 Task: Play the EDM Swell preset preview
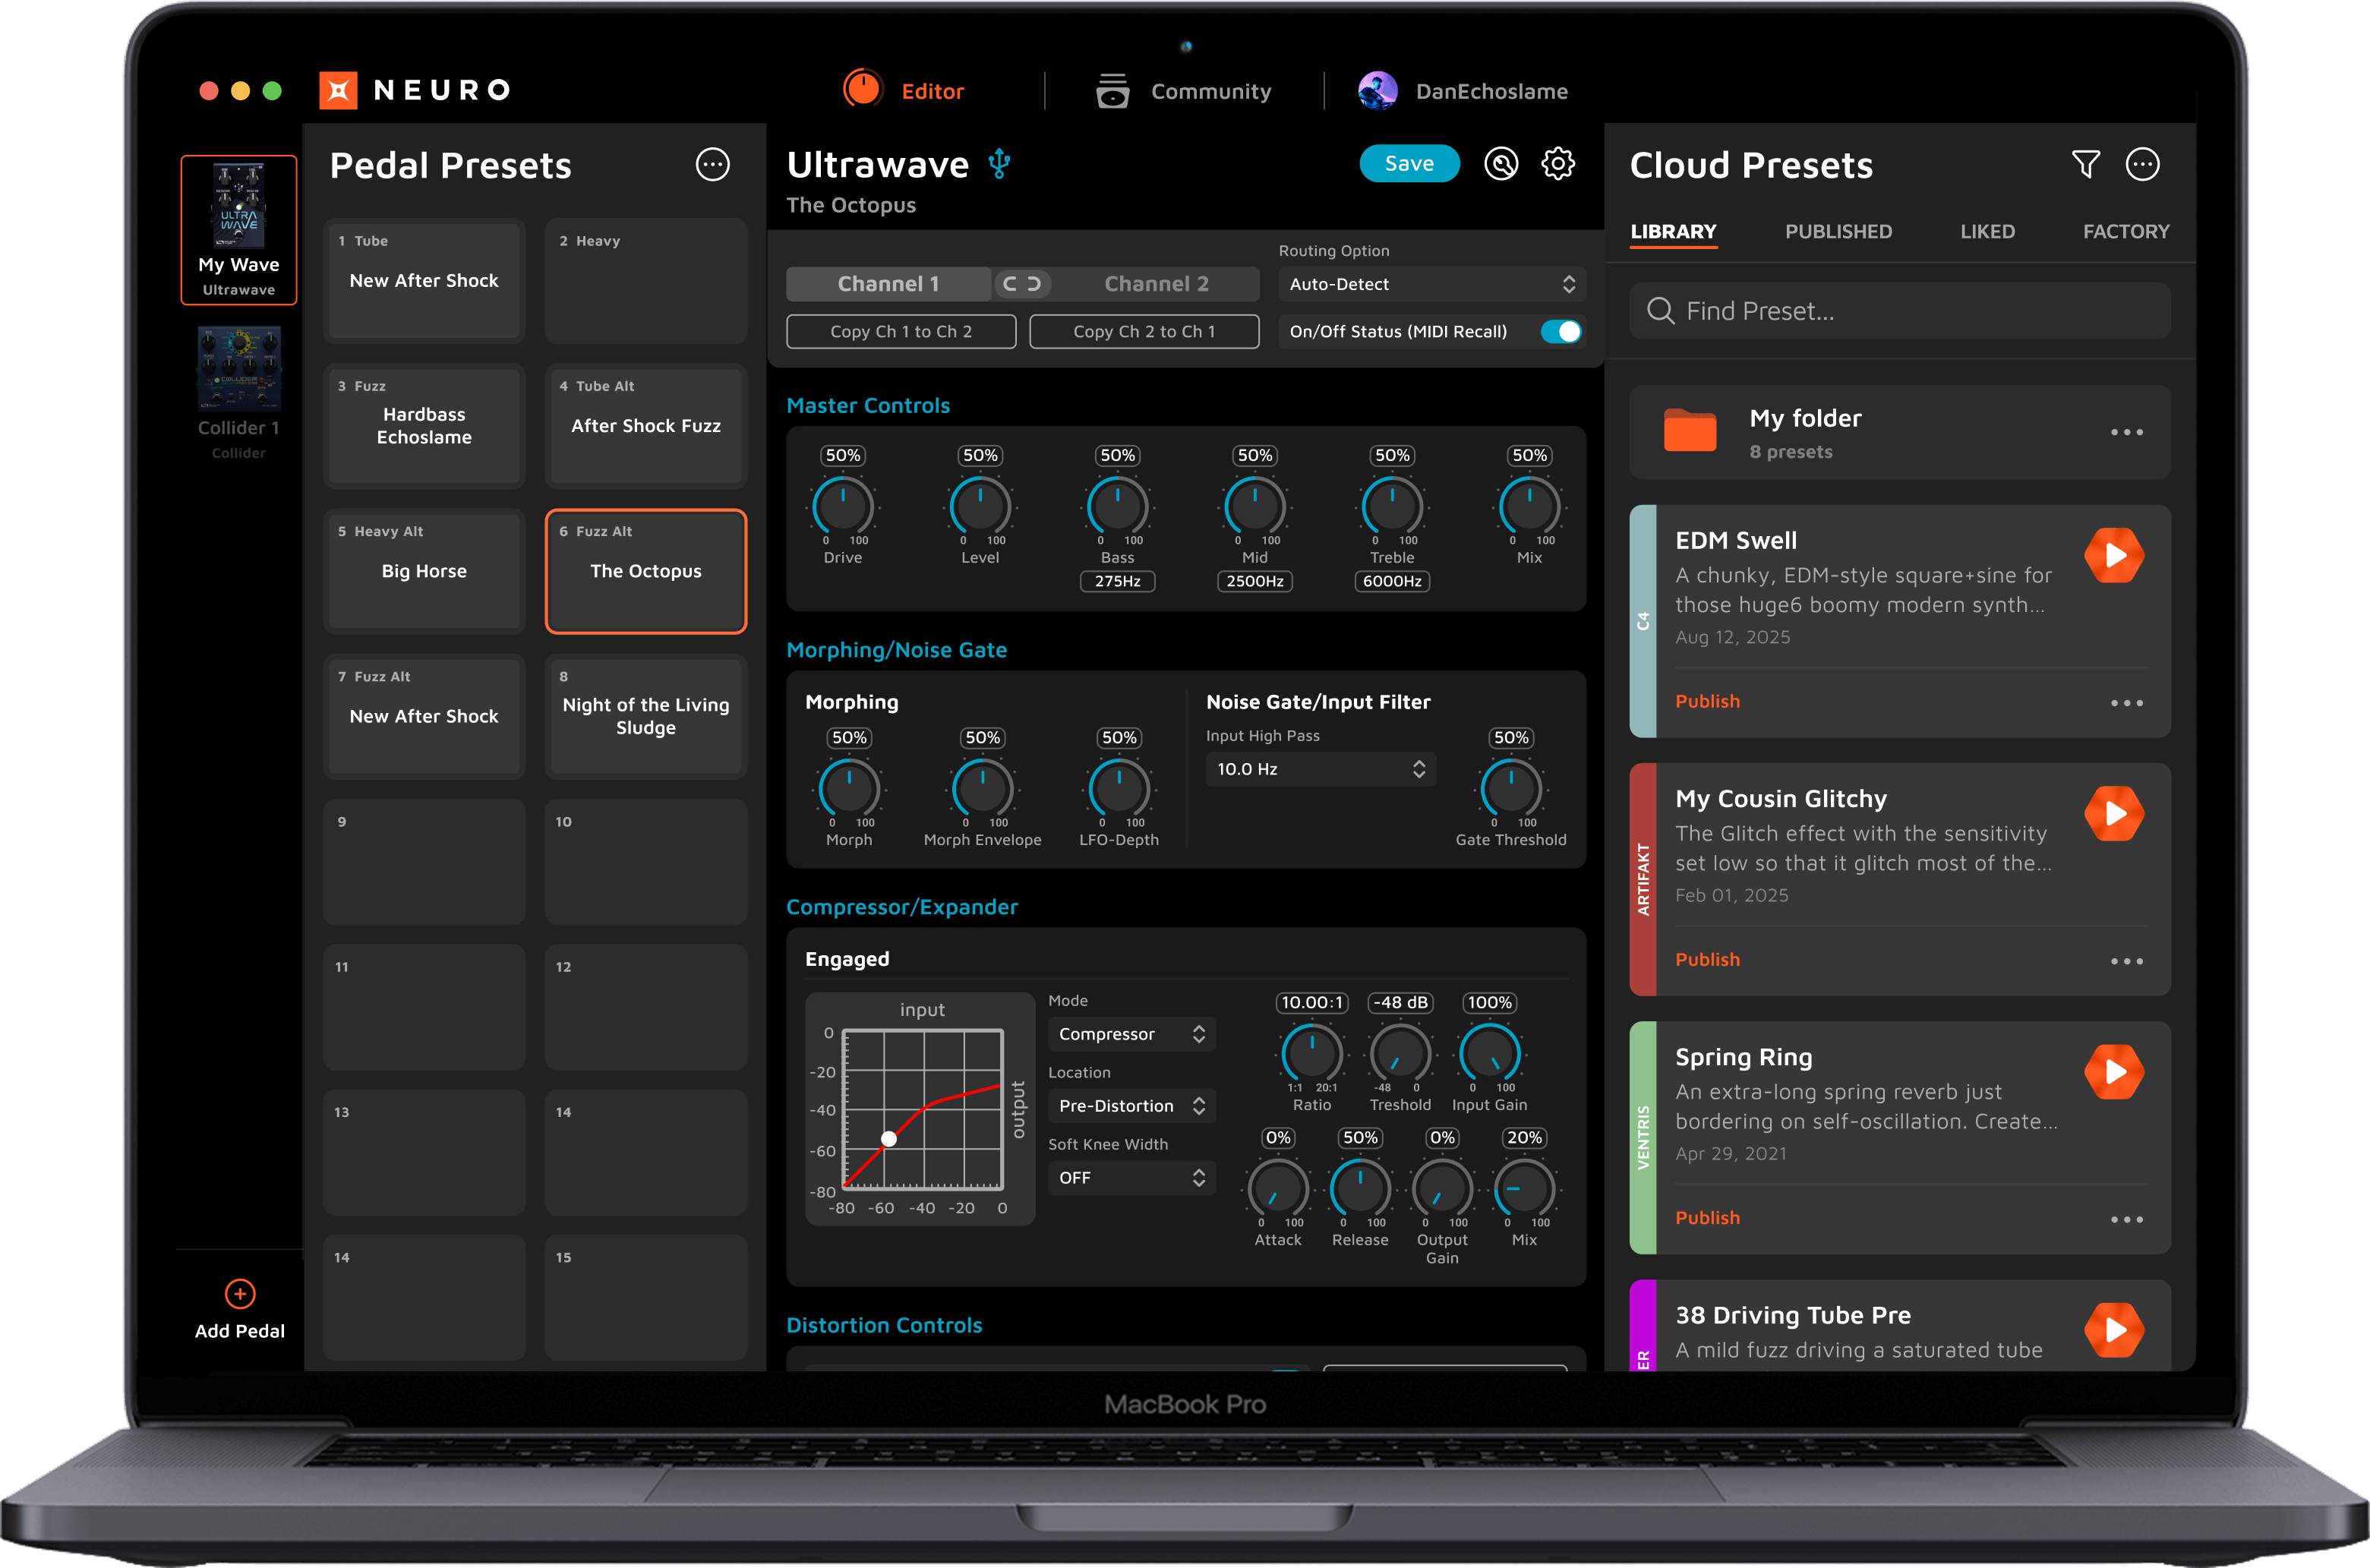(2113, 555)
